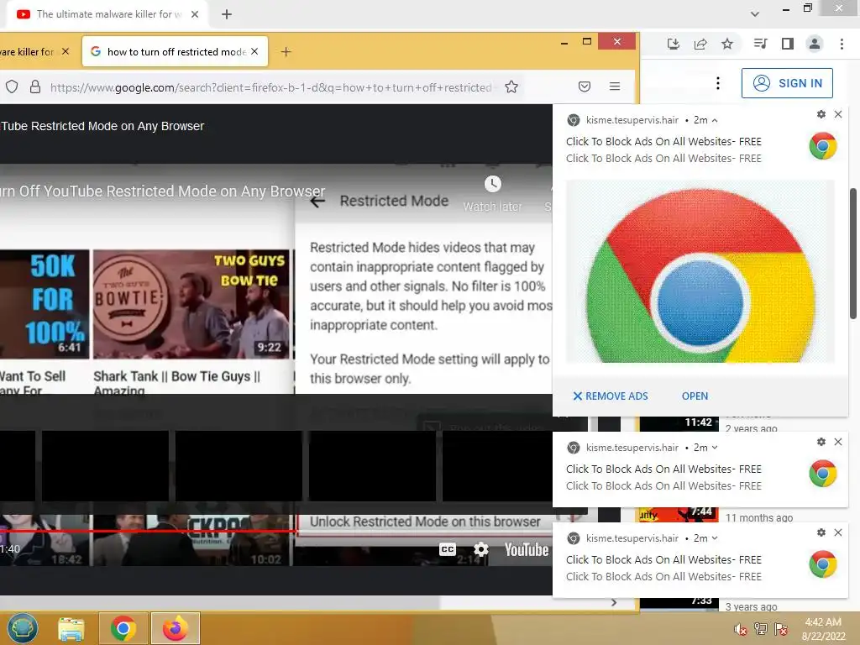Click Chrome's install/download page icon

pyautogui.click(x=673, y=44)
